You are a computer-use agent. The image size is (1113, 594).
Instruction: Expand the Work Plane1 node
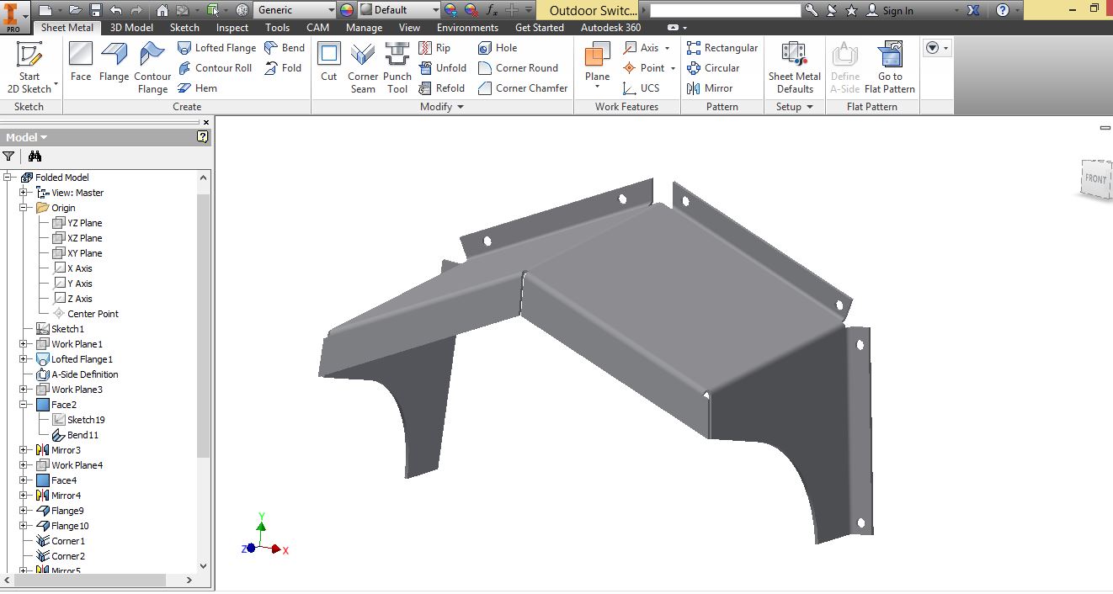pyautogui.click(x=24, y=344)
